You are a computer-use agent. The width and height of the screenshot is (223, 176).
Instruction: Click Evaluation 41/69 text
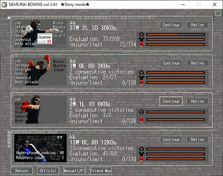(x=93, y=154)
